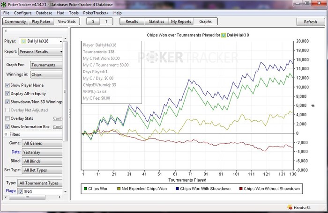Click green Chips Won legend swatch
The width and height of the screenshot is (328, 213).
pyautogui.click(x=85, y=189)
